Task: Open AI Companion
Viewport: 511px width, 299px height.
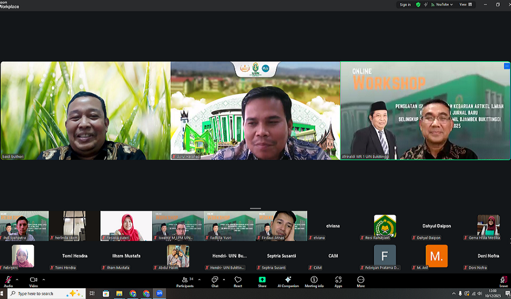Action: click(x=288, y=281)
